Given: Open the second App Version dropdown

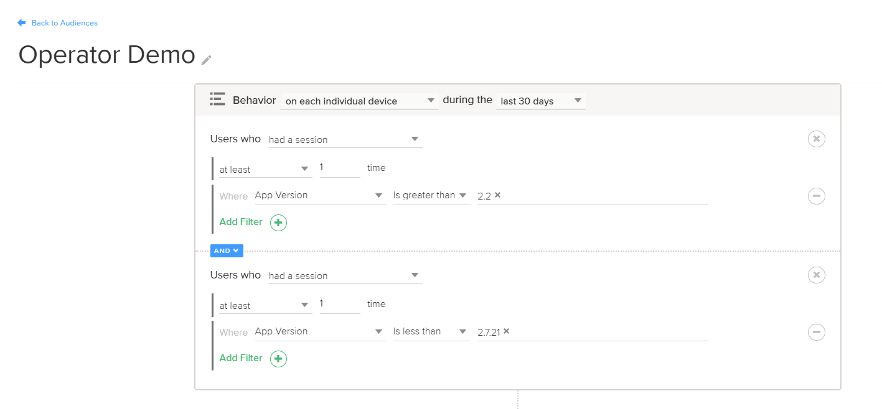Looking at the screenshot, I should click(x=320, y=332).
